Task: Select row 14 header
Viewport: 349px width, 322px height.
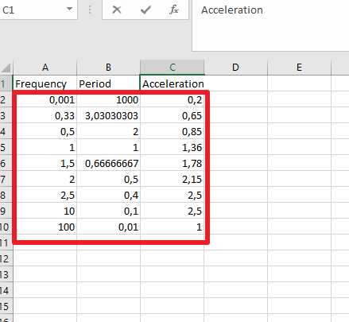Action: (6, 290)
